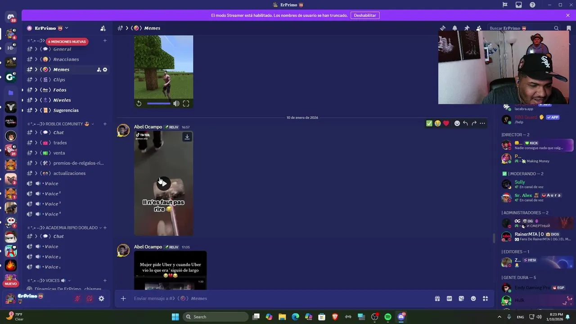Open the Uber video thumbnail at 17:05

pos(170,270)
